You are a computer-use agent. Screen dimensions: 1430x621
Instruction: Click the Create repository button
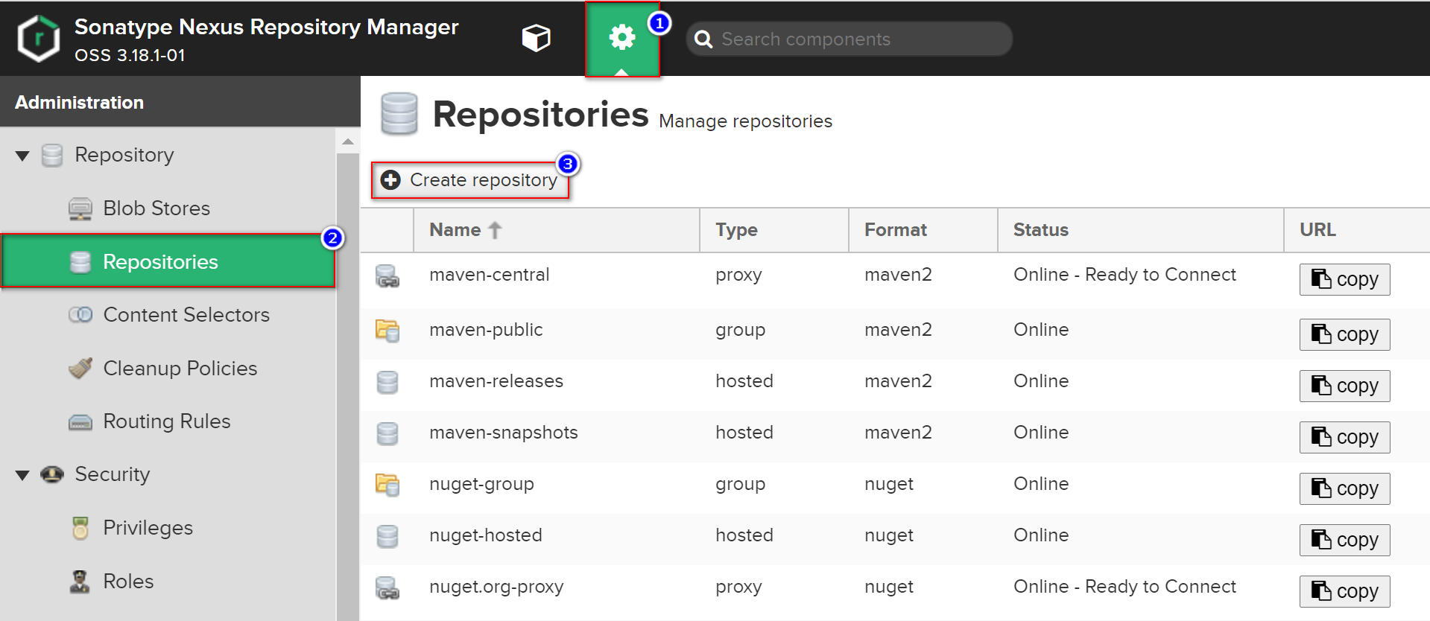point(470,180)
